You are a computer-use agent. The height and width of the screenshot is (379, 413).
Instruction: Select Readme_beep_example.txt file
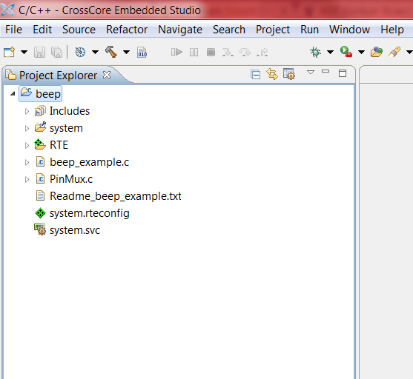pyautogui.click(x=108, y=196)
